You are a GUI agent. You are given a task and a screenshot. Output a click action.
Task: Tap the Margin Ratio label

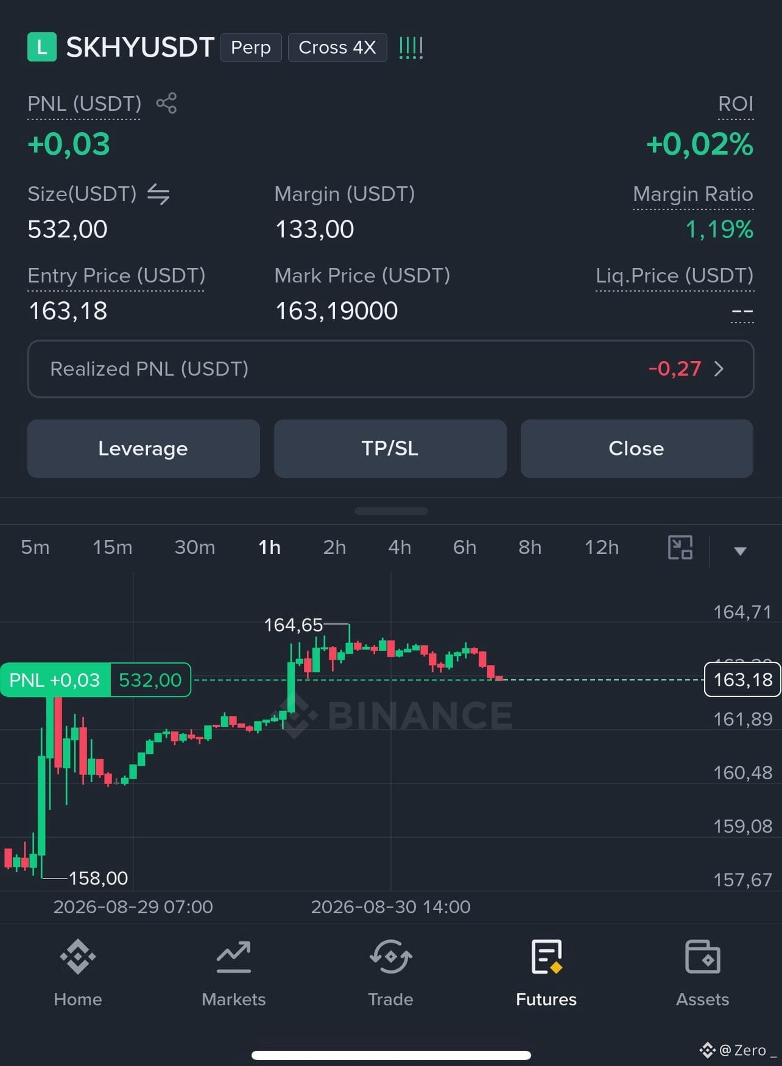tap(693, 194)
